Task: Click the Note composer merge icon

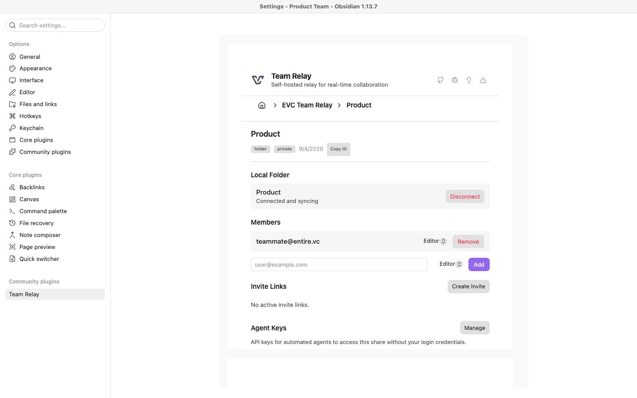Action: tap(12, 235)
